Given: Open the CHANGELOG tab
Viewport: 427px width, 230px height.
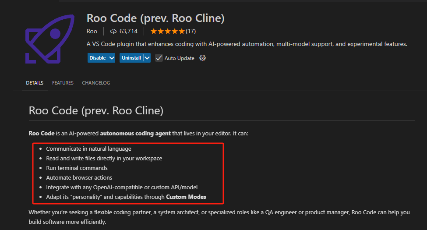Looking at the screenshot, I should (x=96, y=83).
